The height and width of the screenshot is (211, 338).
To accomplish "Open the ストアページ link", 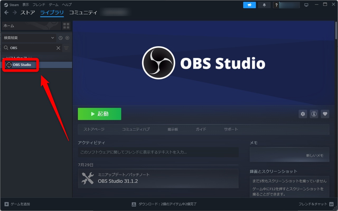I will point(94,129).
